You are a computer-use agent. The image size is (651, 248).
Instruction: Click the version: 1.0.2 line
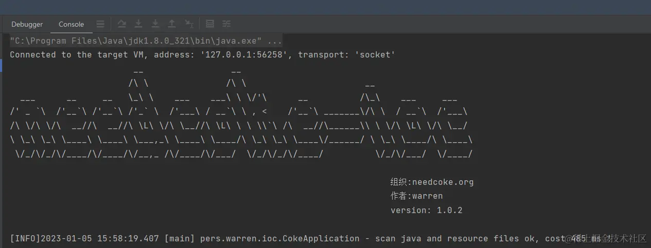pos(426,210)
